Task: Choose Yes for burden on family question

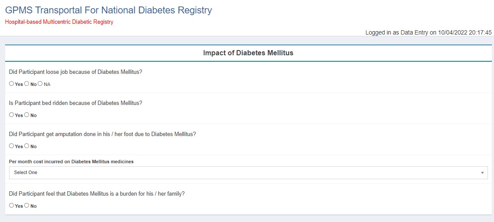Action: point(12,206)
